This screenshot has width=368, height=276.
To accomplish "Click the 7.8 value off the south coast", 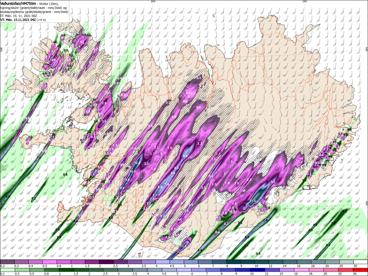I will [x=265, y=220].
